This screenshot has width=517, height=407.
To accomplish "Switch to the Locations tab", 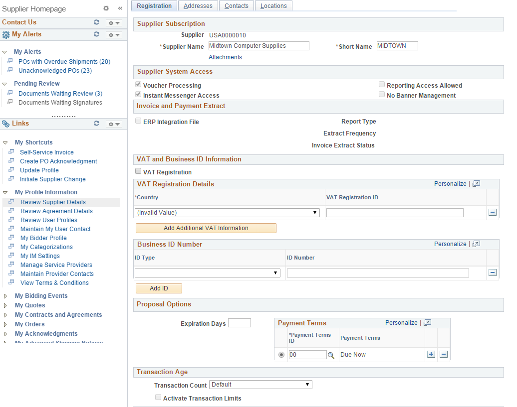I will tap(273, 6).
